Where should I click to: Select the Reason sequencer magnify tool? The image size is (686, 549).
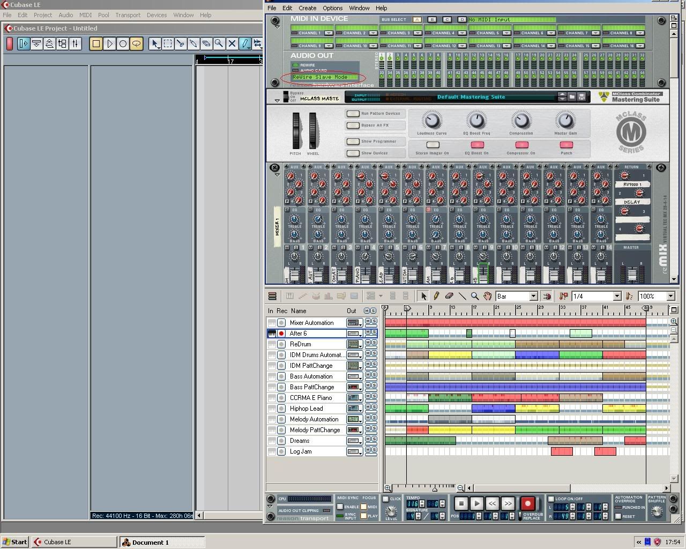(x=475, y=296)
